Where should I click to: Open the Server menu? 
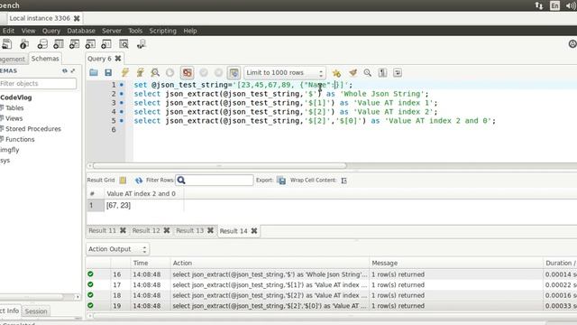pyautogui.click(x=112, y=31)
